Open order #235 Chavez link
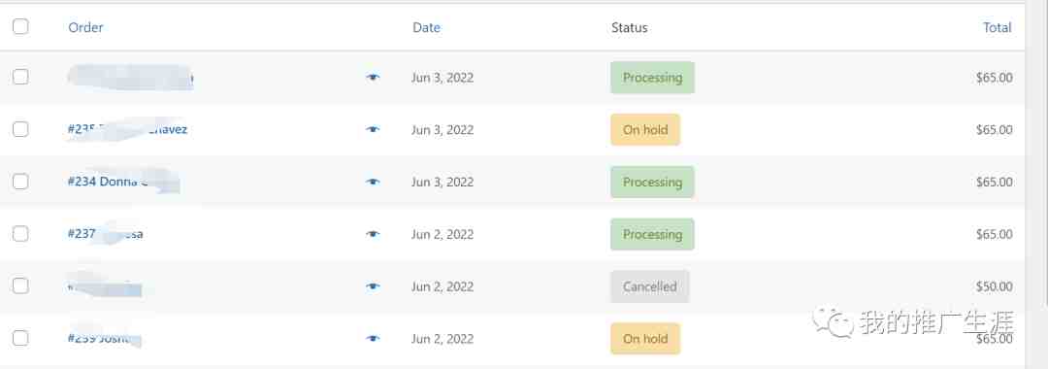This screenshot has width=1048, height=369. tap(127, 129)
